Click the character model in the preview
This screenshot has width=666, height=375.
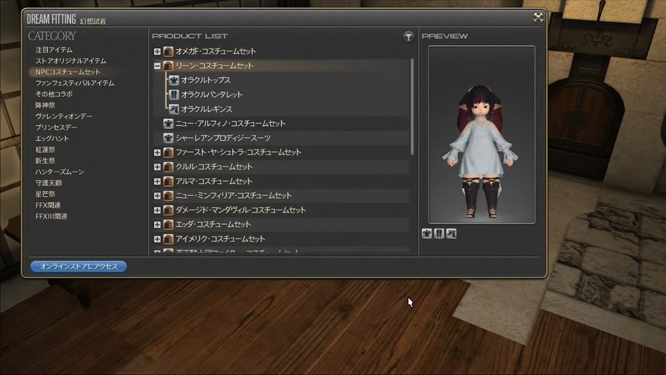pyautogui.click(x=481, y=152)
